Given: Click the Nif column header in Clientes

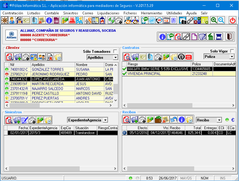Looking at the screenshot, I should click(x=20, y=65).
